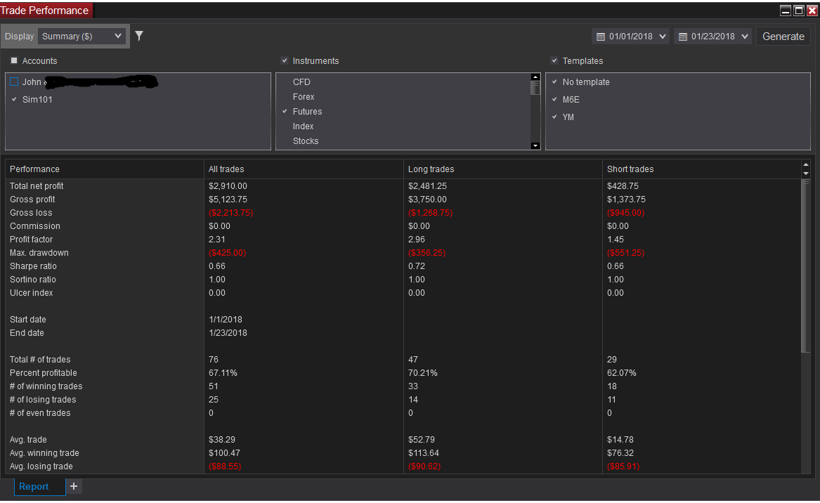The width and height of the screenshot is (820, 503).
Task: Click the Instruments list scrollbar thumb
Action: tap(535, 88)
